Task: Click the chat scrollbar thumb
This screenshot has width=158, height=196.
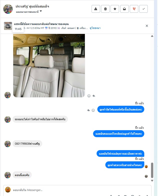Action: [x=152, y=170]
